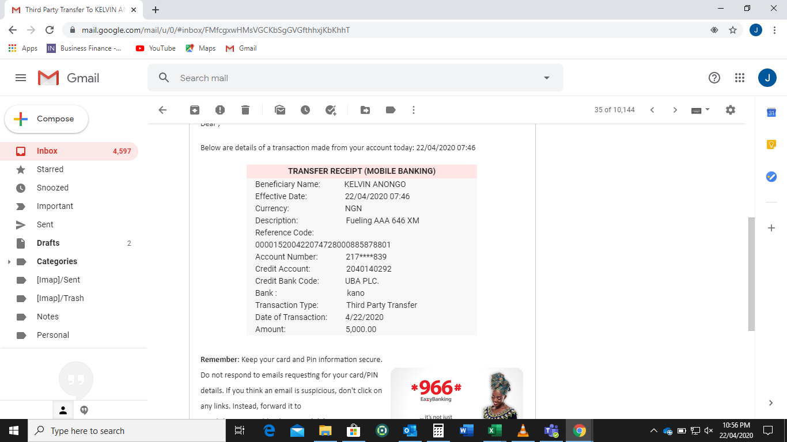Mark the email as unread

click(280, 110)
